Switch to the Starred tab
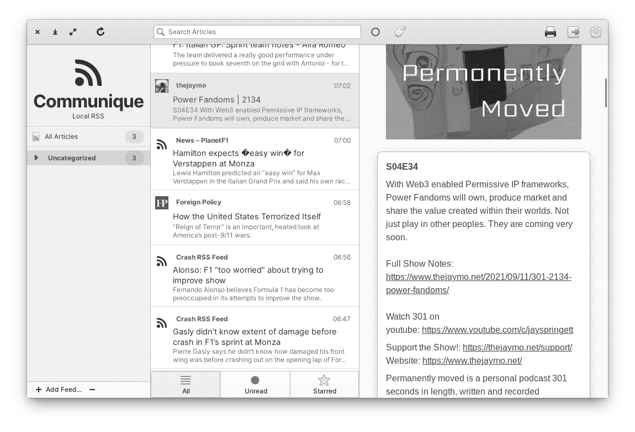This screenshot has height=432, width=635. point(324,384)
